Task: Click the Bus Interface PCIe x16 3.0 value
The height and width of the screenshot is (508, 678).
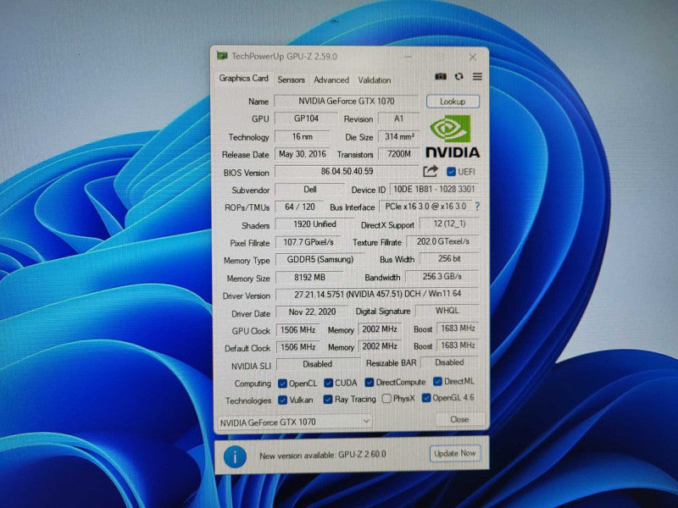Action: (426, 207)
